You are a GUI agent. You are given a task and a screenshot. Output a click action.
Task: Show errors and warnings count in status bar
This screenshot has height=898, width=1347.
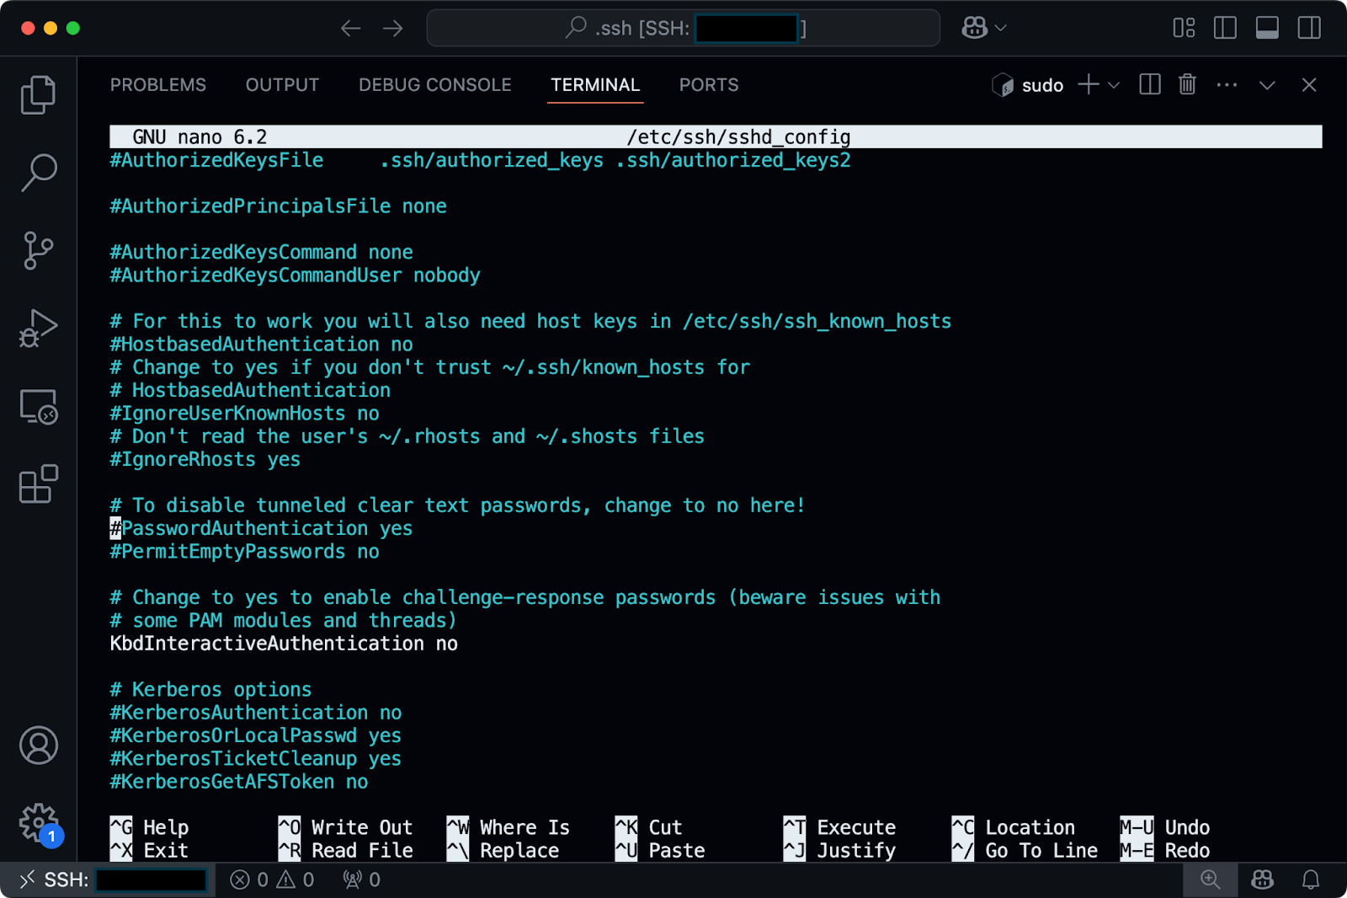[x=272, y=880]
